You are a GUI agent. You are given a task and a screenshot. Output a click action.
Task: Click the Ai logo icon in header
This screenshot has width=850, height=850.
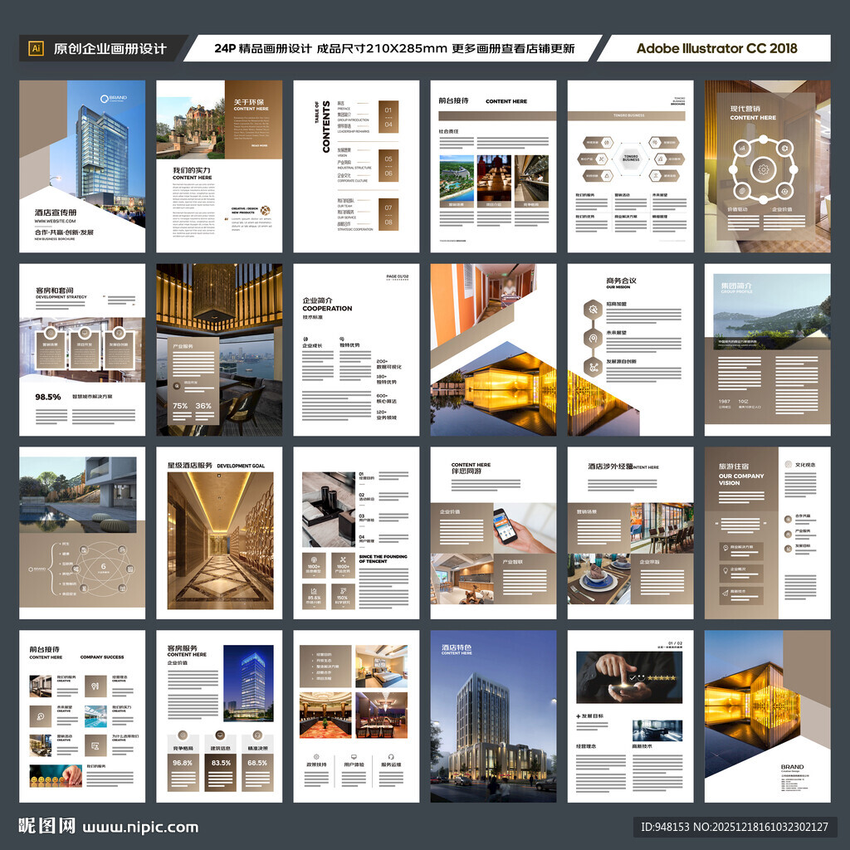[x=36, y=48]
